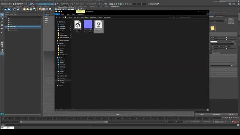
Task: Select the purple normal map image file
Action: coord(88,26)
